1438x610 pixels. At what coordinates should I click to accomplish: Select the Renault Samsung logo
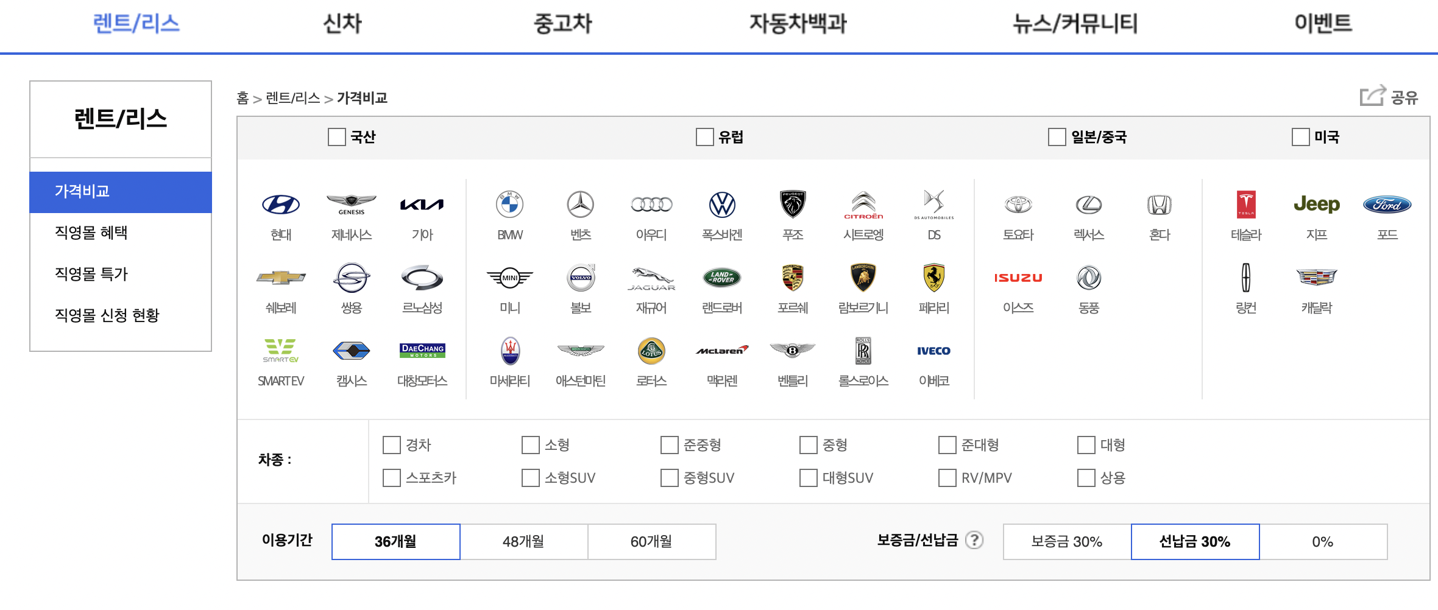[422, 278]
